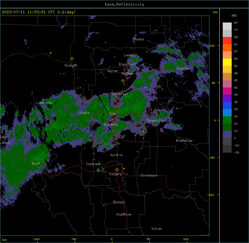
Task: Select the yellow 51-54 dBZ legend swatch
Action: tap(227, 62)
